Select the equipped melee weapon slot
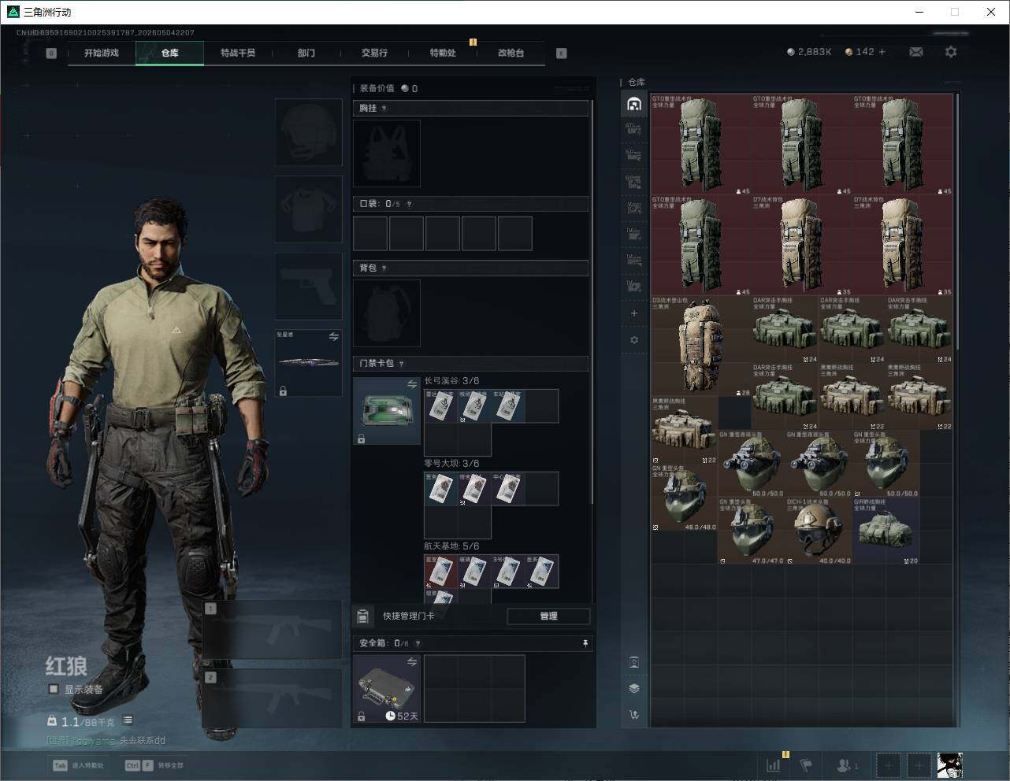The height and width of the screenshot is (781, 1010). (x=309, y=363)
